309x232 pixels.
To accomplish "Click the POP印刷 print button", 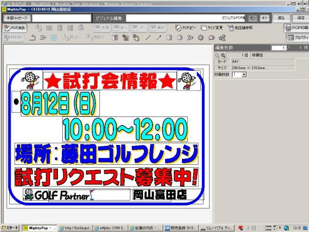I will pyautogui.click(x=296, y=28).
